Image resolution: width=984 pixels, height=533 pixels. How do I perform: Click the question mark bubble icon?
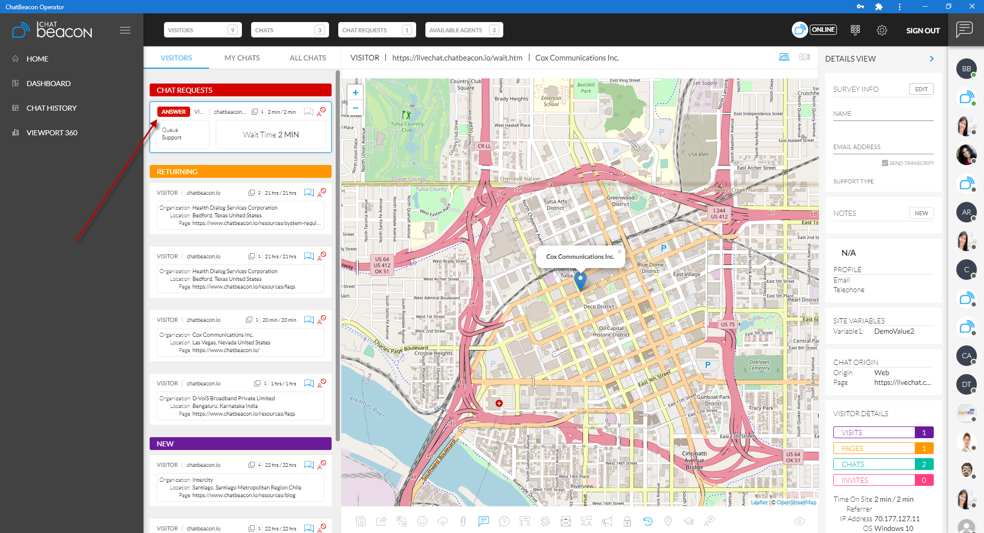(504, 521)
